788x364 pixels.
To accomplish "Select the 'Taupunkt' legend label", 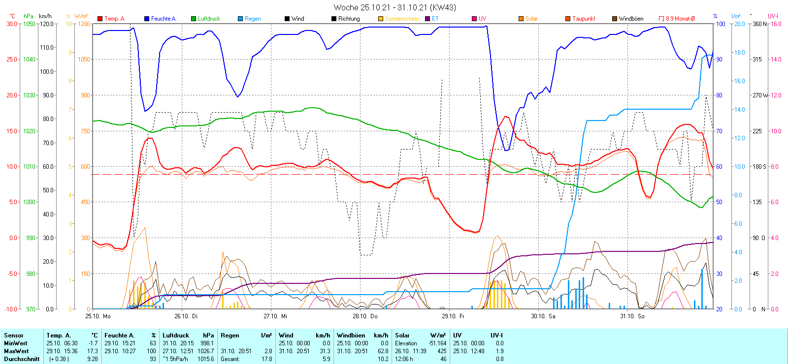I will coord(584,19).
